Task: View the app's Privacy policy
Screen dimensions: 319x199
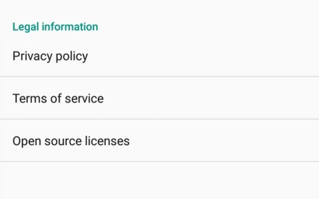Action: (50, 56)
